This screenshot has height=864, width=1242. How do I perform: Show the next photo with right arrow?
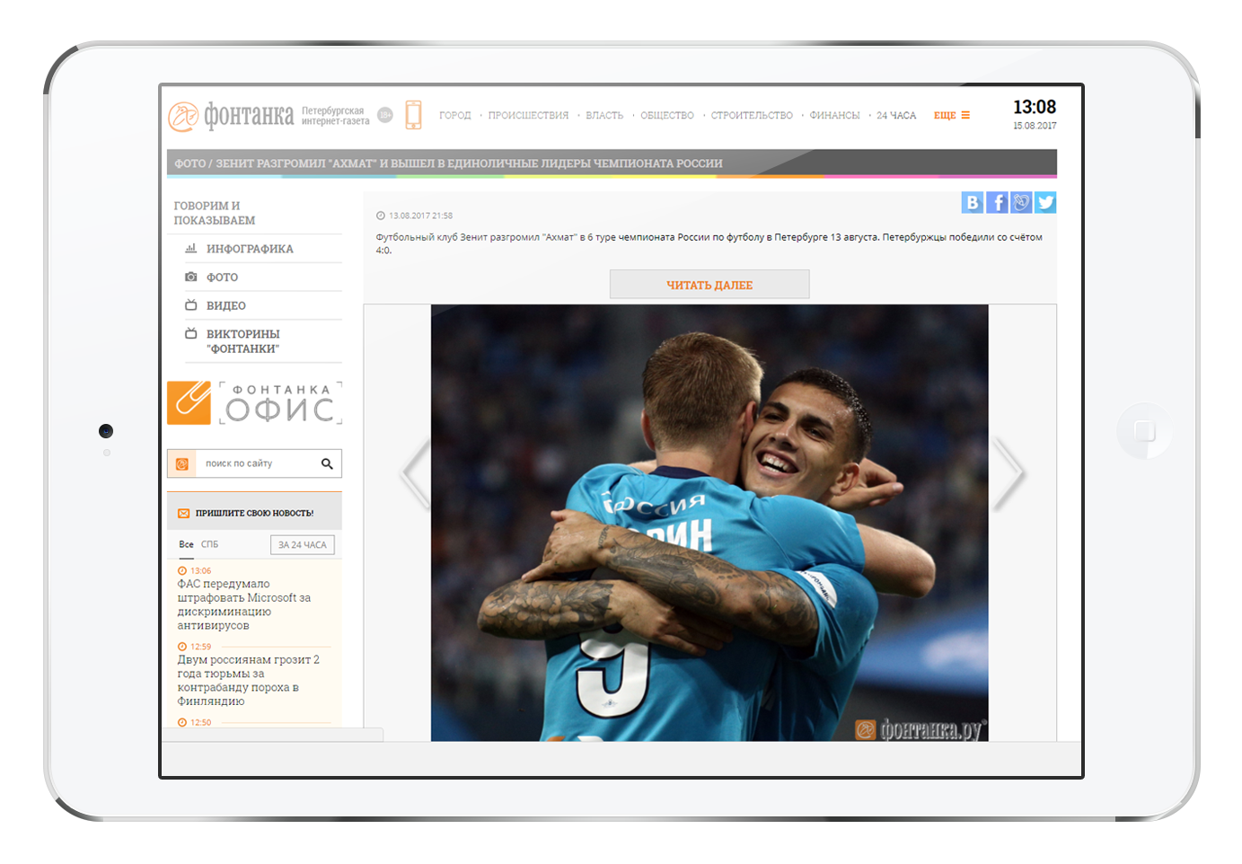[1009, 473]
